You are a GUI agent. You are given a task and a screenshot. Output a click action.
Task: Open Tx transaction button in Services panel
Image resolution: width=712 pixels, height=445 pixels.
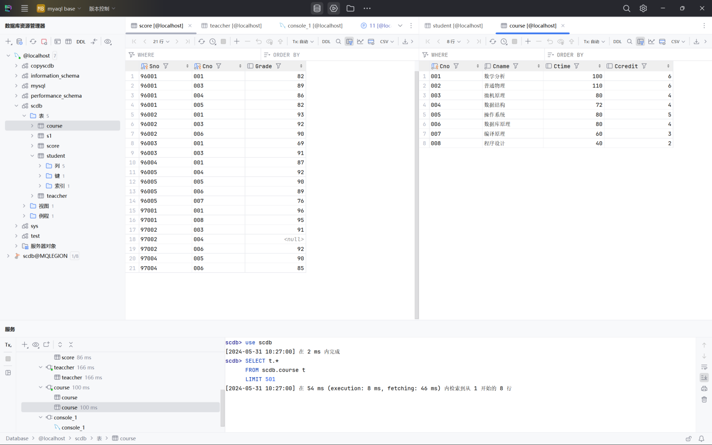click(x=8, y=345)
